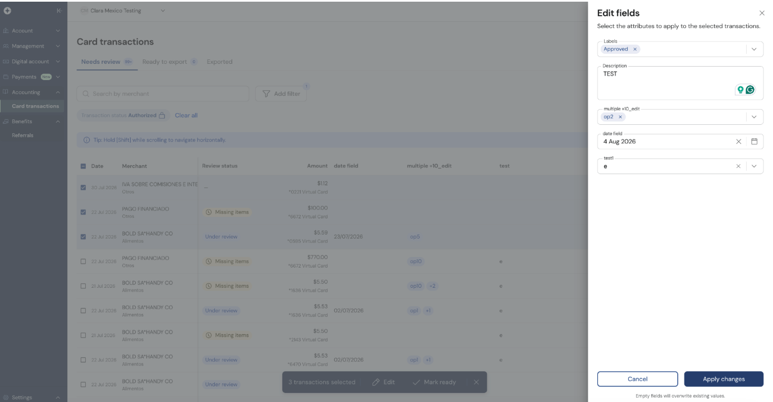Close the Edit fields panel
The height and width of the screenshot is (402, 773).
pyautogui.click(x=761, y=13)
